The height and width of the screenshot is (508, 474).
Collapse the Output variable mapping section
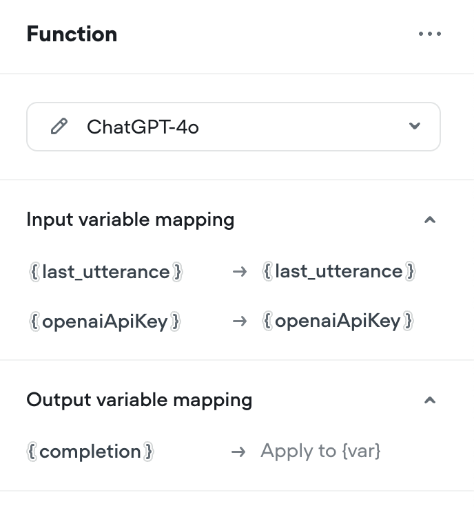430,401
